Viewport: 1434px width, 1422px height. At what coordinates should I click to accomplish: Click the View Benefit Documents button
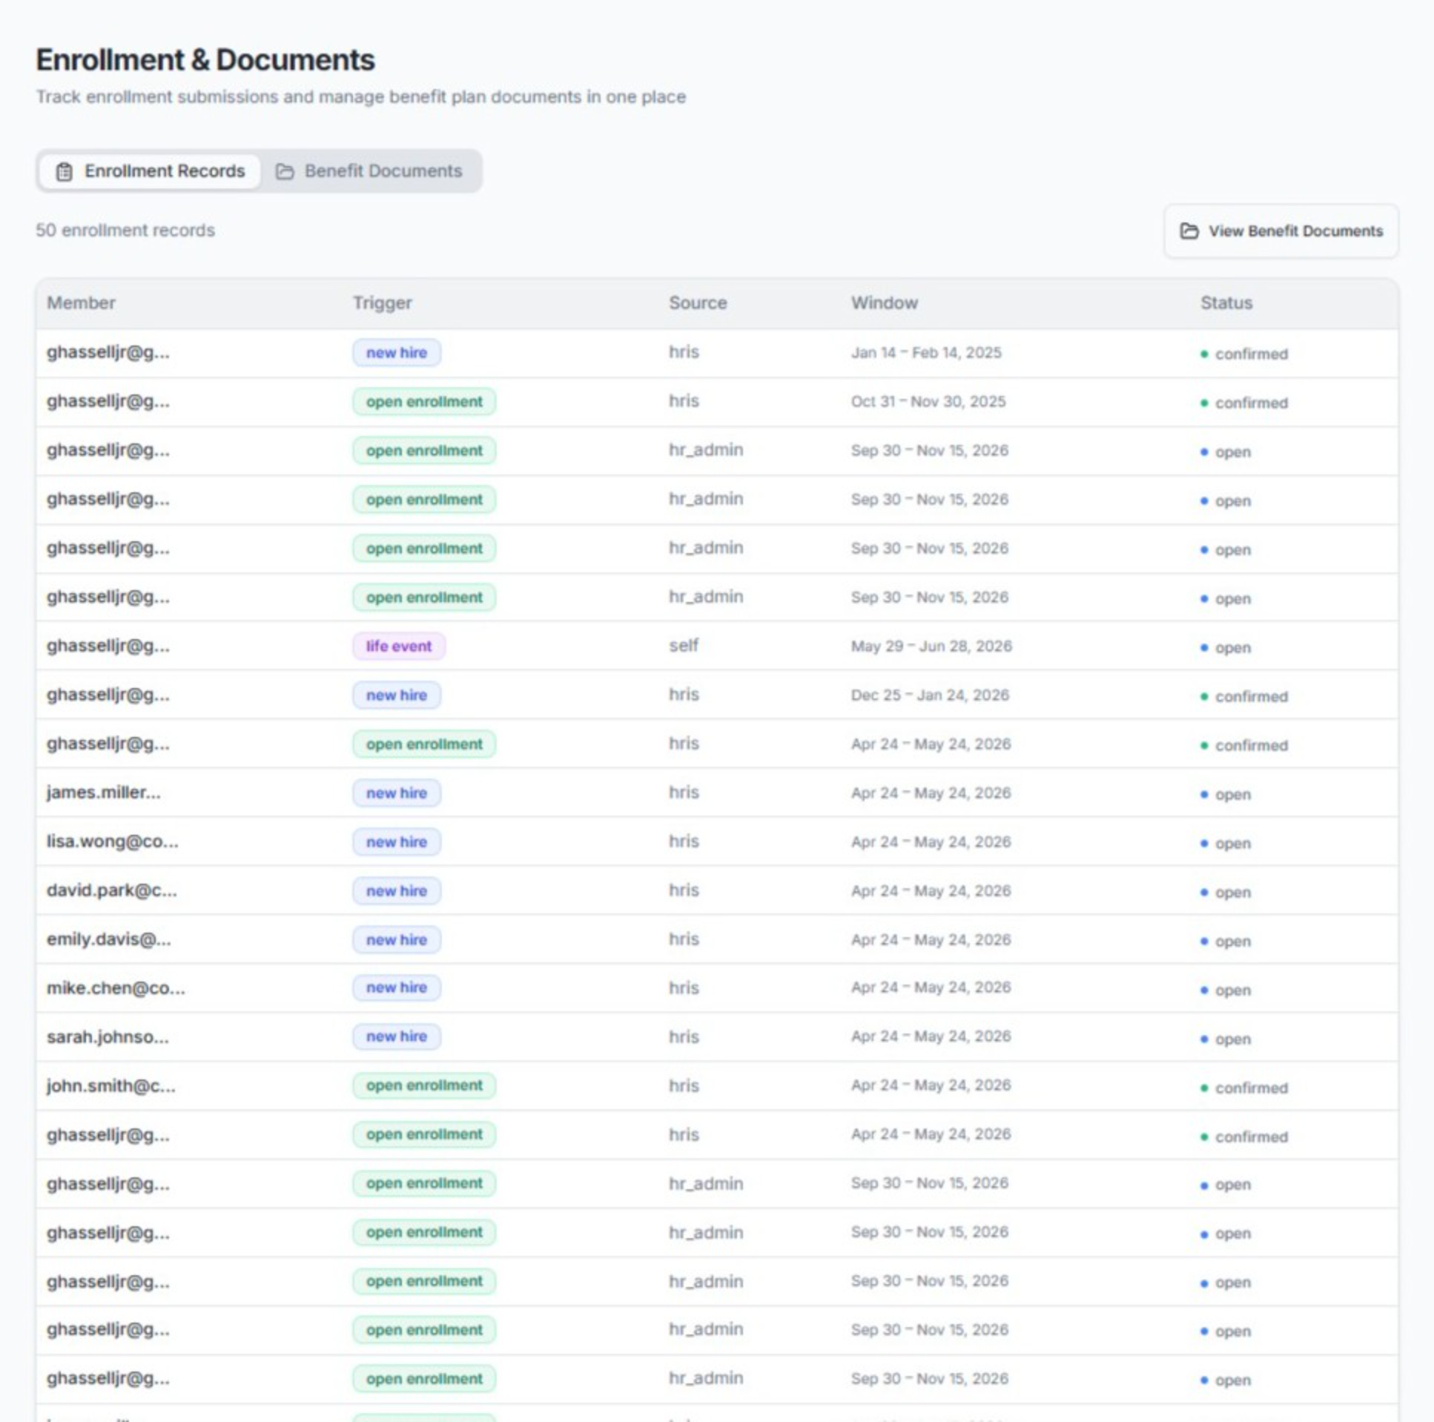[x=1281, y=231]
